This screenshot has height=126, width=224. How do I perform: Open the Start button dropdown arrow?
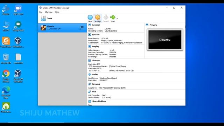117,18
